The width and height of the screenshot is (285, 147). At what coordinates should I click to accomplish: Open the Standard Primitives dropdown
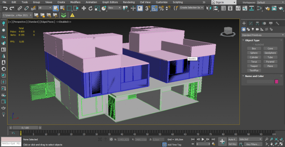(263, 35)
